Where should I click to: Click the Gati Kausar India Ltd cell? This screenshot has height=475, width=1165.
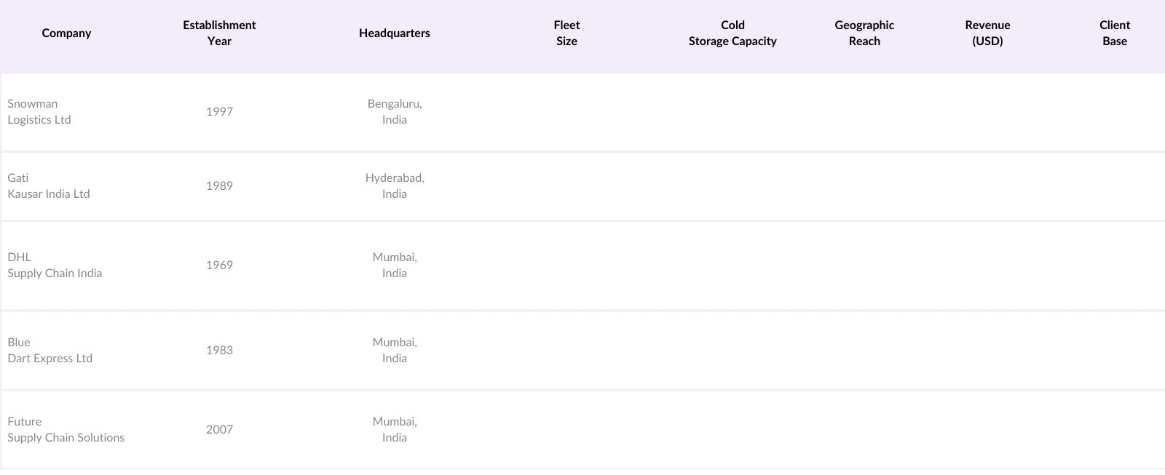pyautogui.click(x=49, y=186)
